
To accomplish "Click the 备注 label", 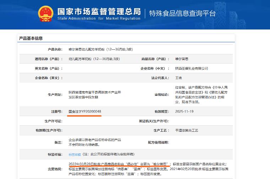I will click(x=58, y=142).
